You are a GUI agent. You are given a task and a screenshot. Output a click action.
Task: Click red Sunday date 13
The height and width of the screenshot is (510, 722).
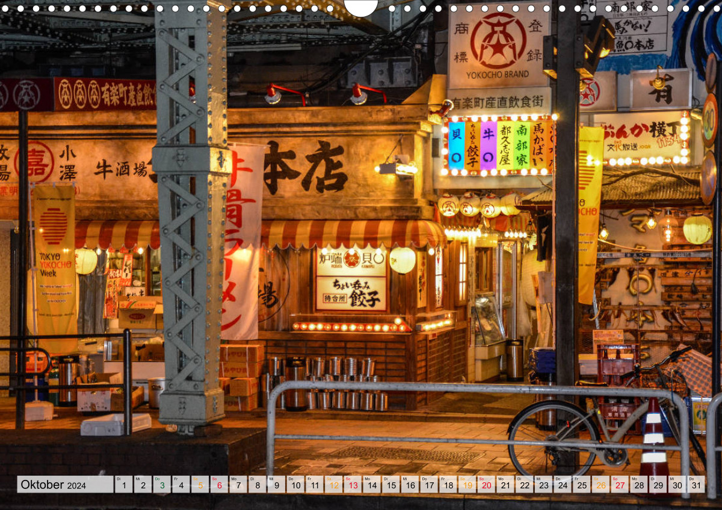point(352,485)
